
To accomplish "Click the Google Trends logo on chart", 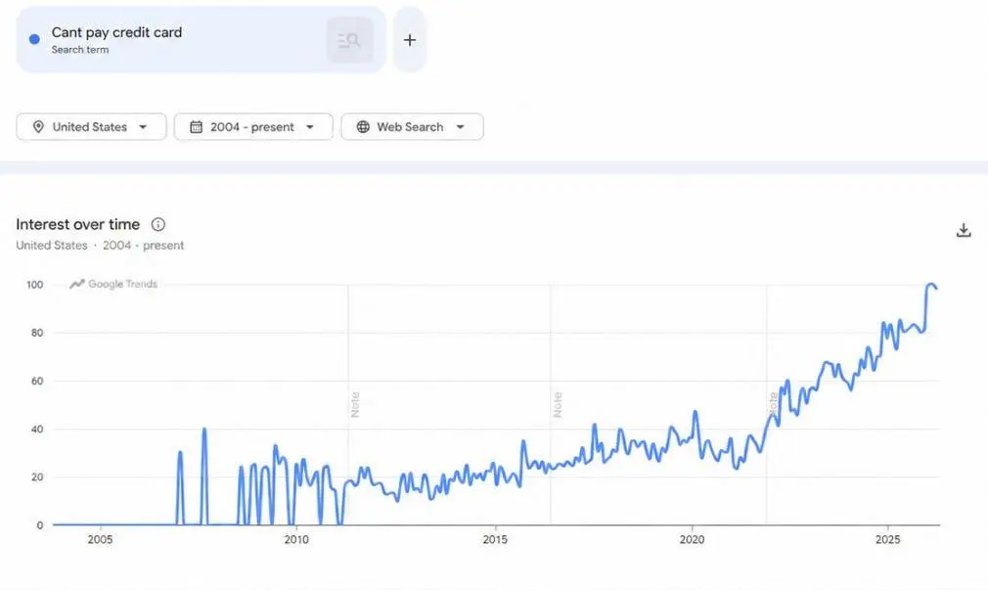I will point(113,284).
